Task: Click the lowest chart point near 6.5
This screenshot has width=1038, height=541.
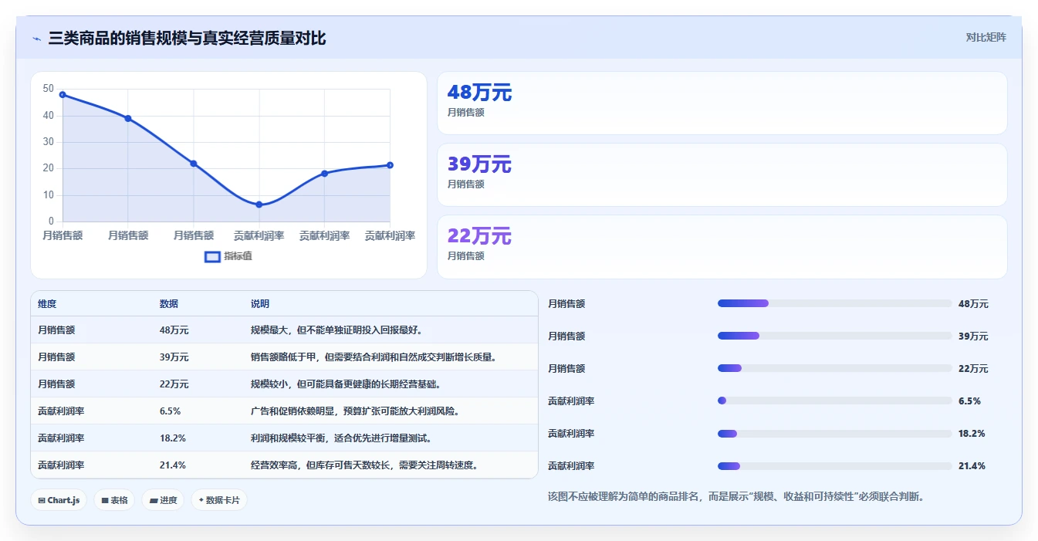Action: click(x=259, y=205)
